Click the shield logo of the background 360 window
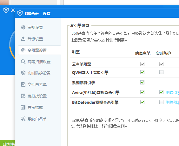The height and width of the screenshot is (146, 179). pyautogui.click(x=6, y=10)
